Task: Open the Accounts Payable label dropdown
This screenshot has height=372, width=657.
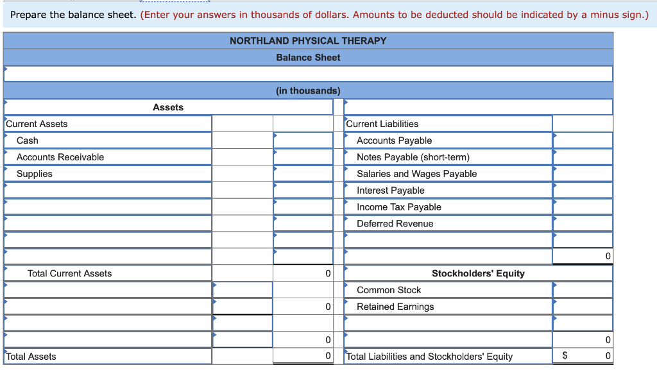Action: tap(448, 140)
